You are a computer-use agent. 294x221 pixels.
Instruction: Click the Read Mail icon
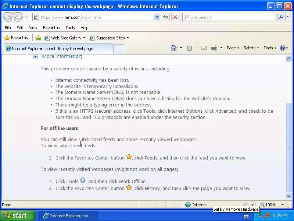tap(204, 48)
